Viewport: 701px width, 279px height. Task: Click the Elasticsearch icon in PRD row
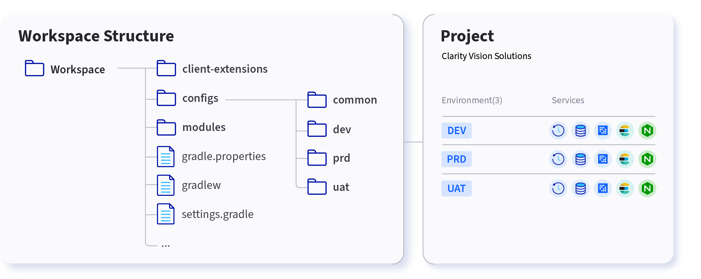click(625, 159)
